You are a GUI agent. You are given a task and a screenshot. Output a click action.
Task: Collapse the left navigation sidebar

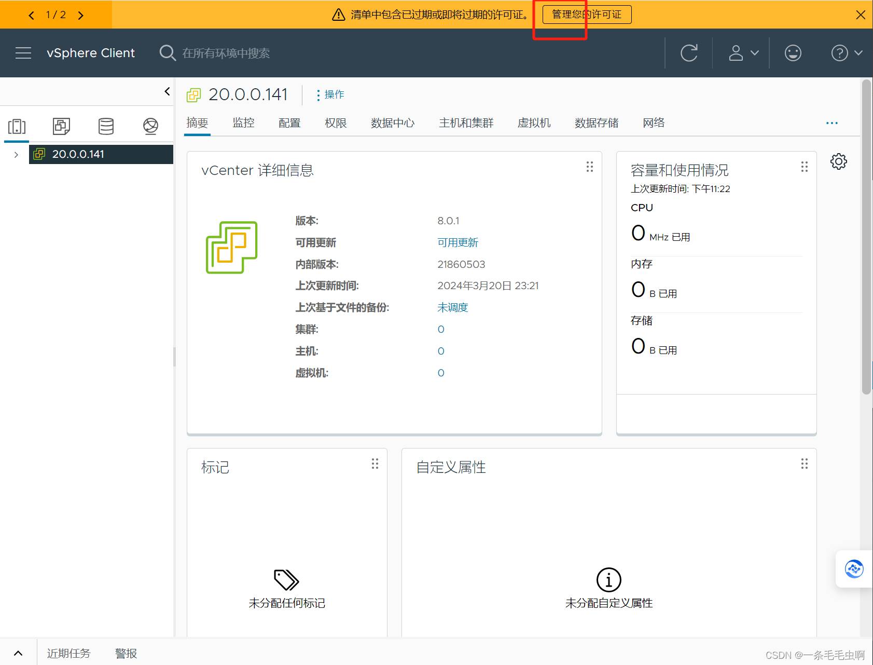click(167, 91)
